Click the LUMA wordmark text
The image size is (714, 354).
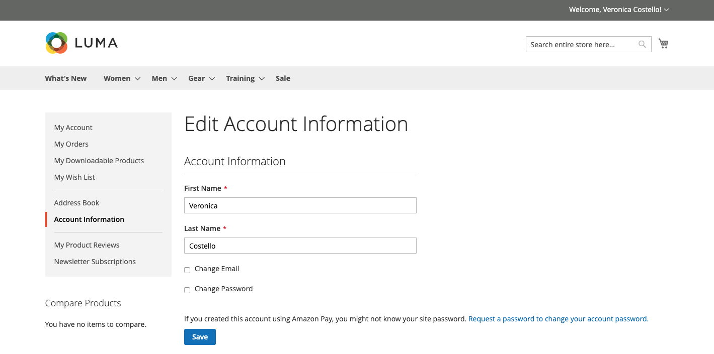[96, 43]
